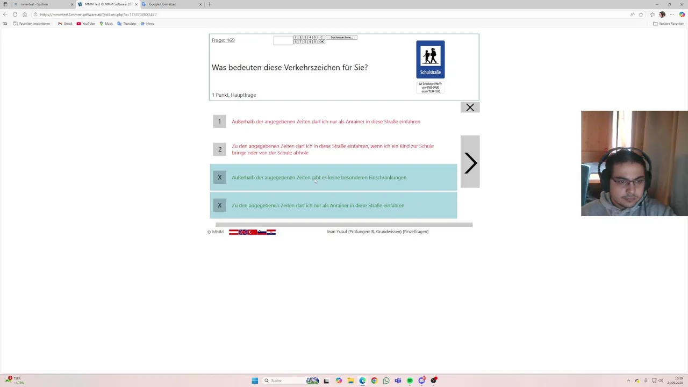Click keypad digit 1
Viewport: 688px width, 387px height.
tap(296, 38)
